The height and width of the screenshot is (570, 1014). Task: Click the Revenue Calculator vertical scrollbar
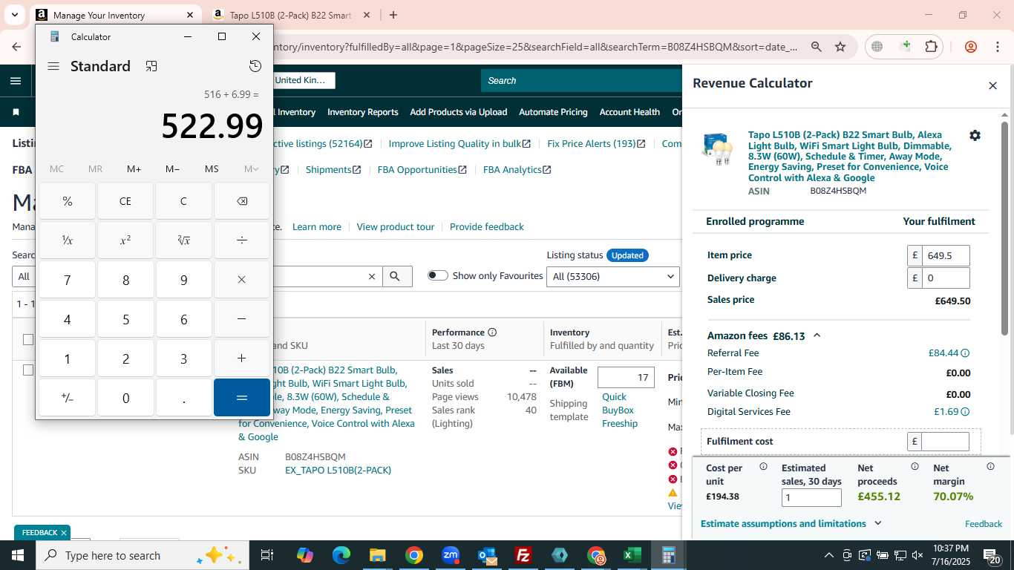pyautogui.click(x=1006, y=230)
